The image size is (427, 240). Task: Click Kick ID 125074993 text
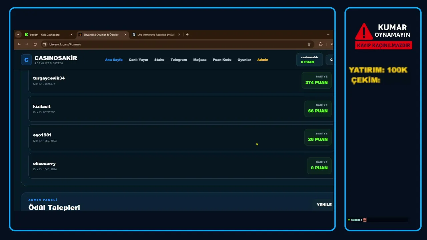45,141
